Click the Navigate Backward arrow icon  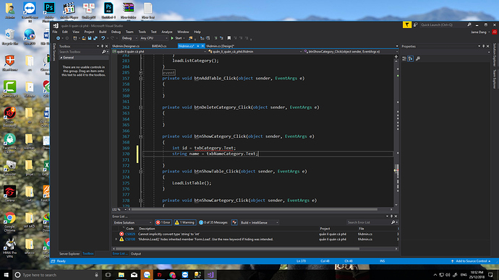(58, 38)
